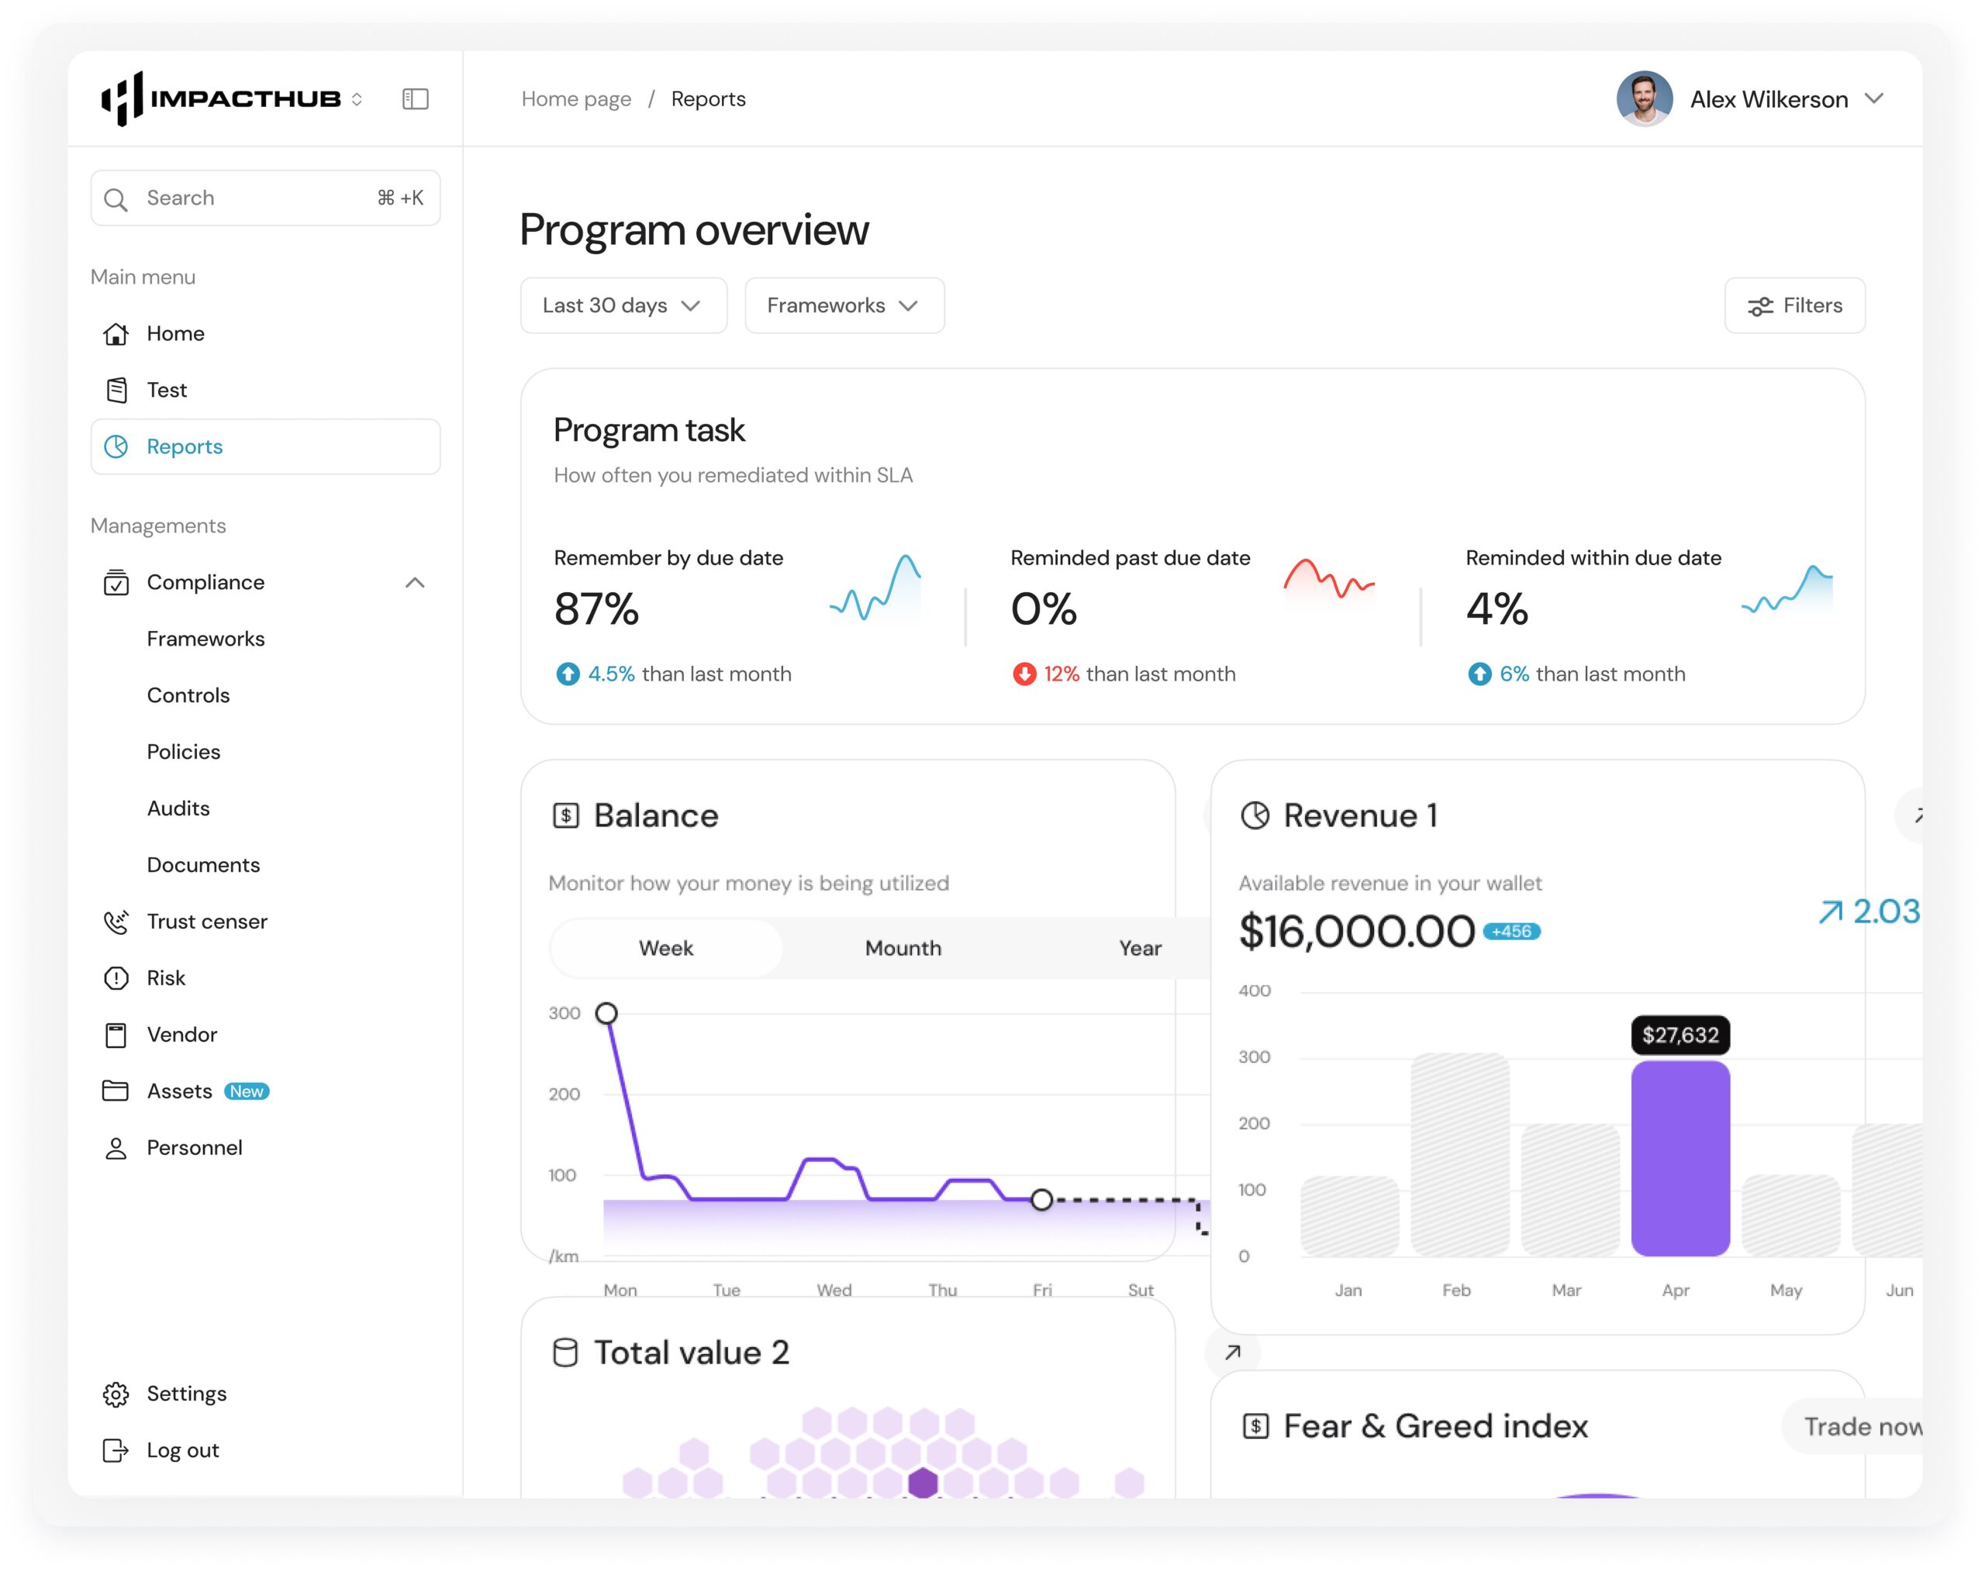Click the Risk alert circle icon
1985x1572 pixels.
[x=116, y=978]
